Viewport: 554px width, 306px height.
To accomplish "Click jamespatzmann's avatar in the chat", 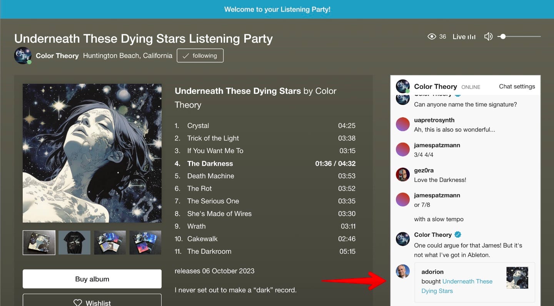I will coord(402,149).
